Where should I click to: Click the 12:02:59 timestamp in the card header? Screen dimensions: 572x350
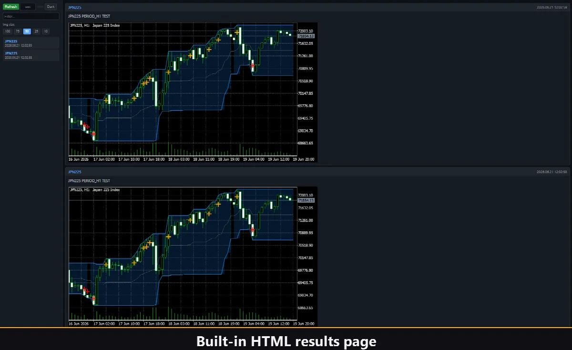click(x=552, y=8)
